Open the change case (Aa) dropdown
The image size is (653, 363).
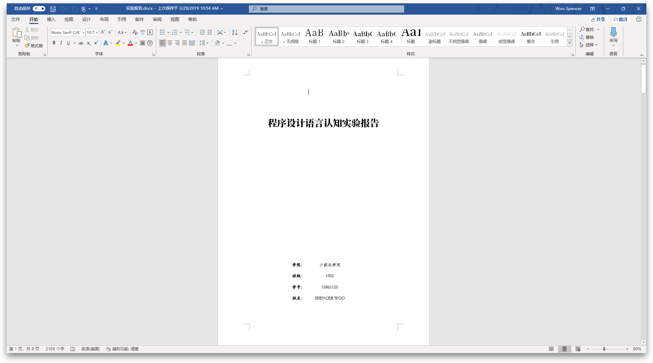(122, 32)
